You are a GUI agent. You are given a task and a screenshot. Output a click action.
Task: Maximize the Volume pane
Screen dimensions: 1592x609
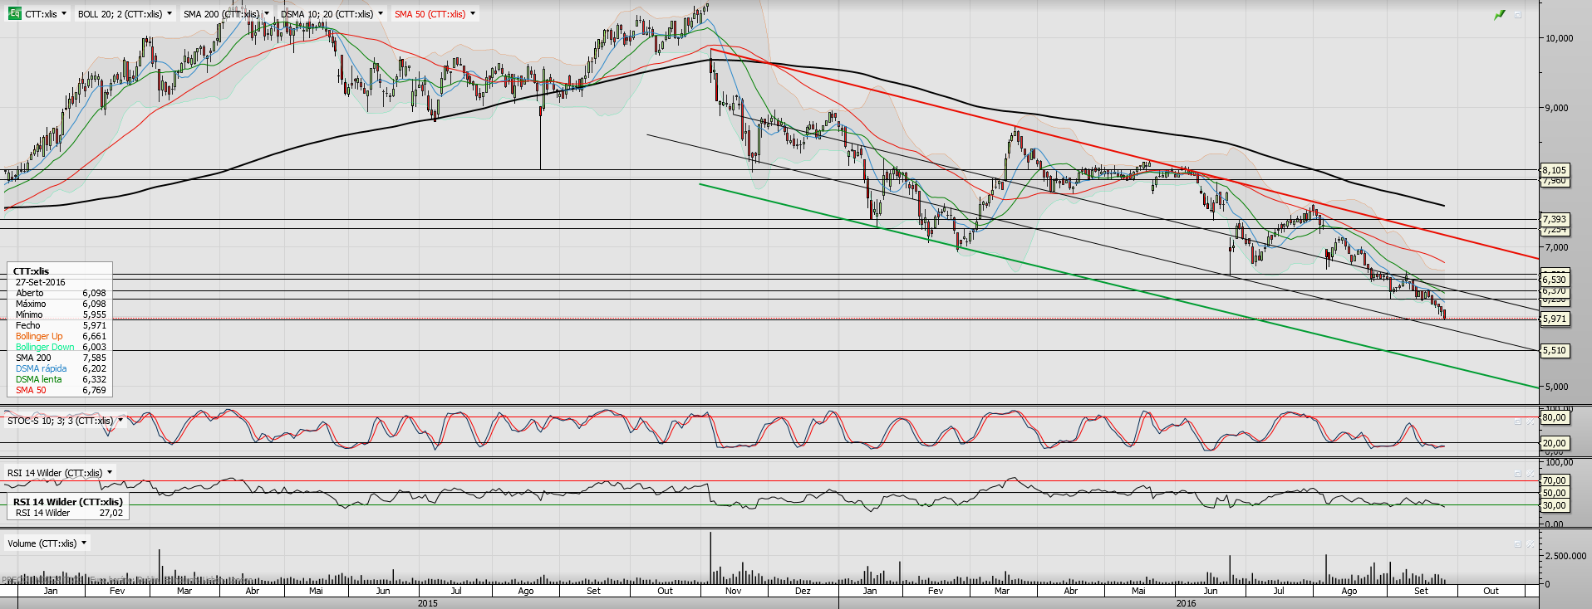tap(1518, 544)
